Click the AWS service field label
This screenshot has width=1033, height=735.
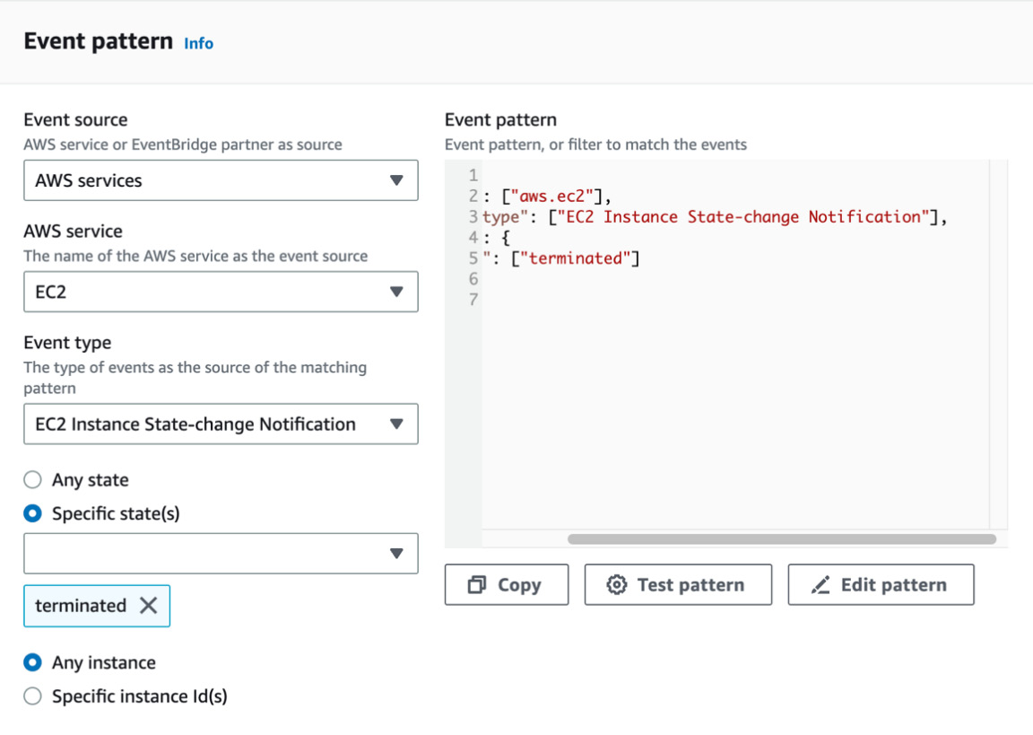point(74,231)
